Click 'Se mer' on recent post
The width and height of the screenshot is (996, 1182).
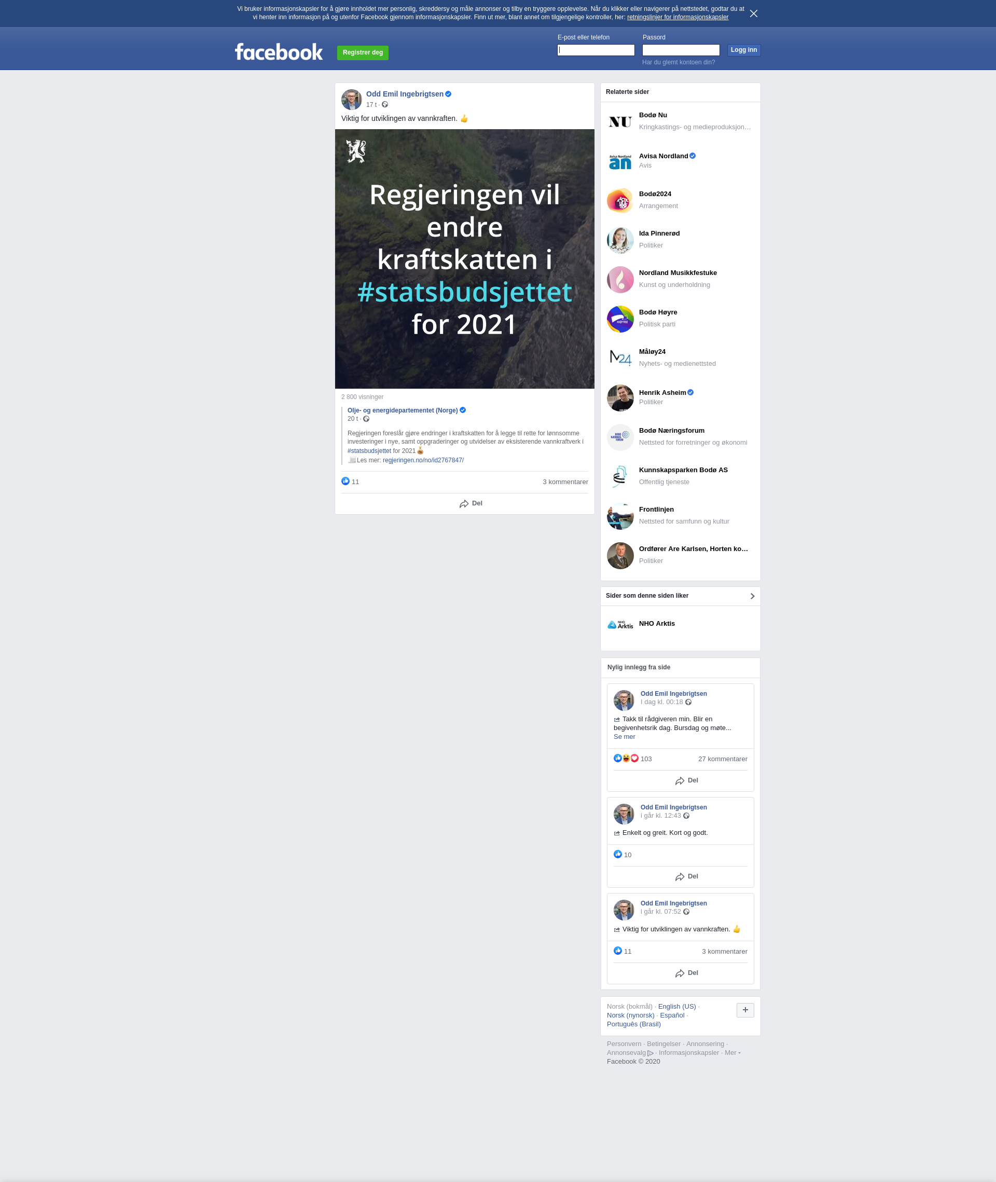tap(624, 737)
